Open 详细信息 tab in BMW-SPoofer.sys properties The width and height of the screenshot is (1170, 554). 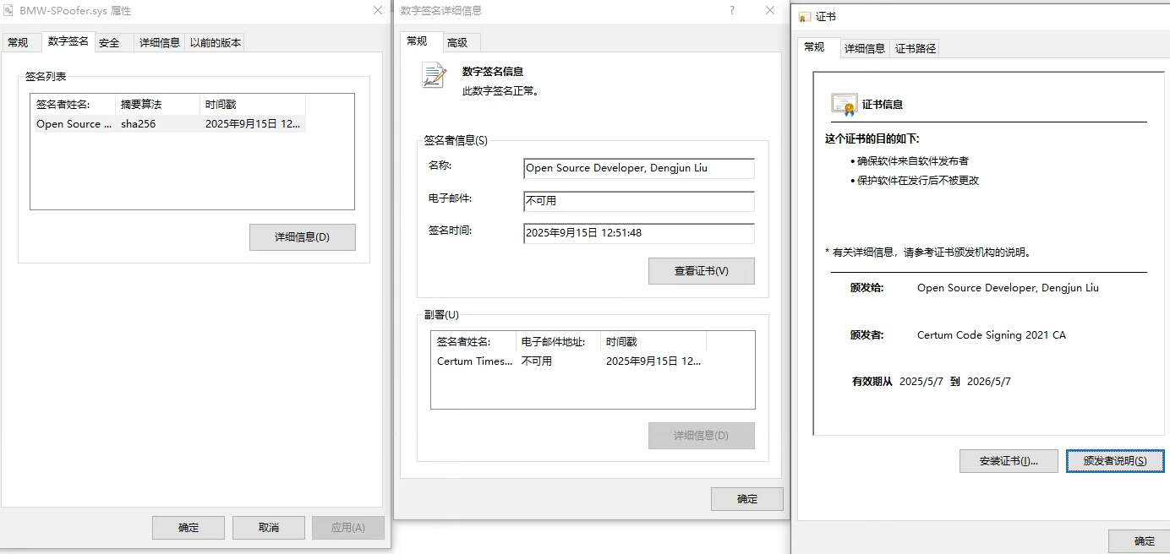[x=159, y=42]
